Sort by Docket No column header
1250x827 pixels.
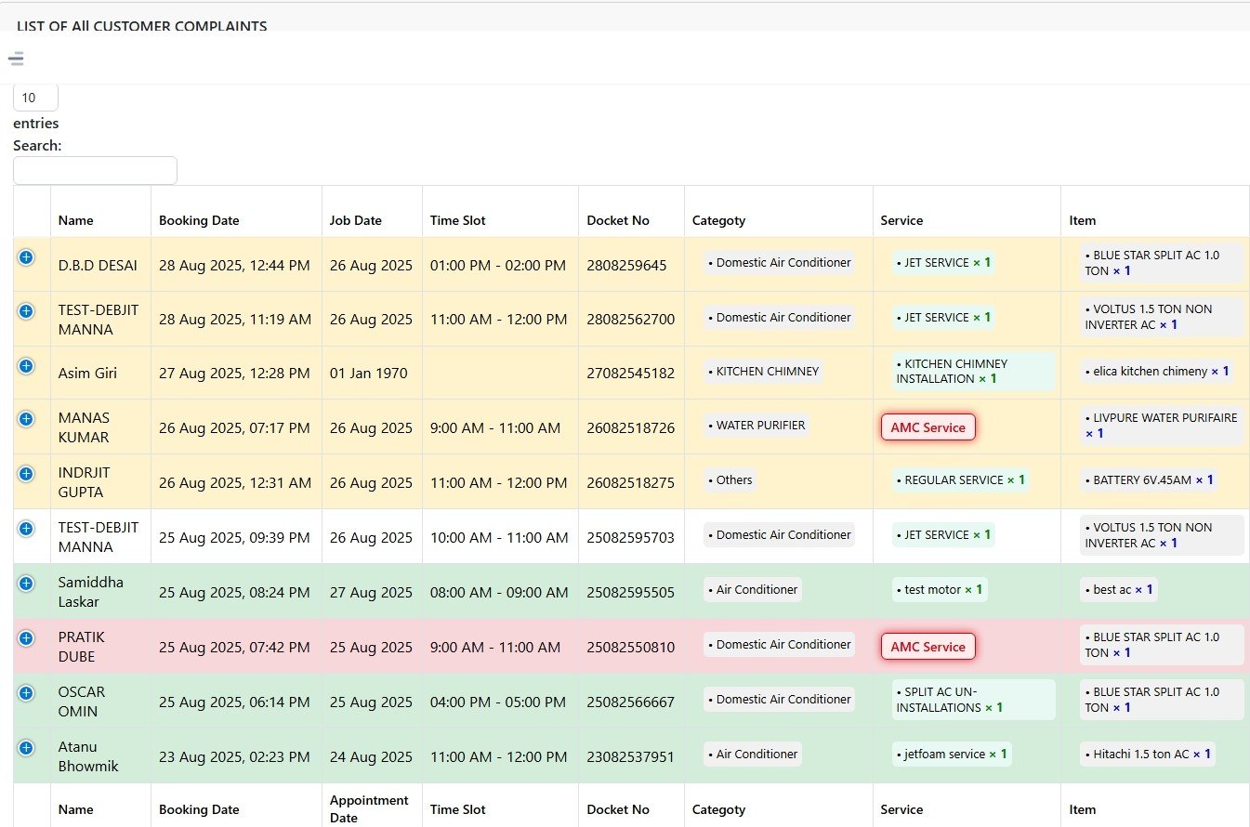tap(618, 220)
